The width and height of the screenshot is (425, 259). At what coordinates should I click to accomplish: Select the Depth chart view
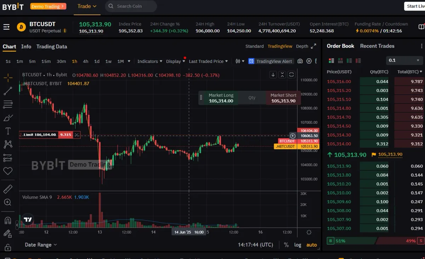click(x=302, y=46)
